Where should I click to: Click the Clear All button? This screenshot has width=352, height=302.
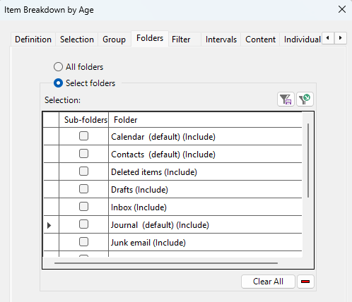[x=268, y=282]
